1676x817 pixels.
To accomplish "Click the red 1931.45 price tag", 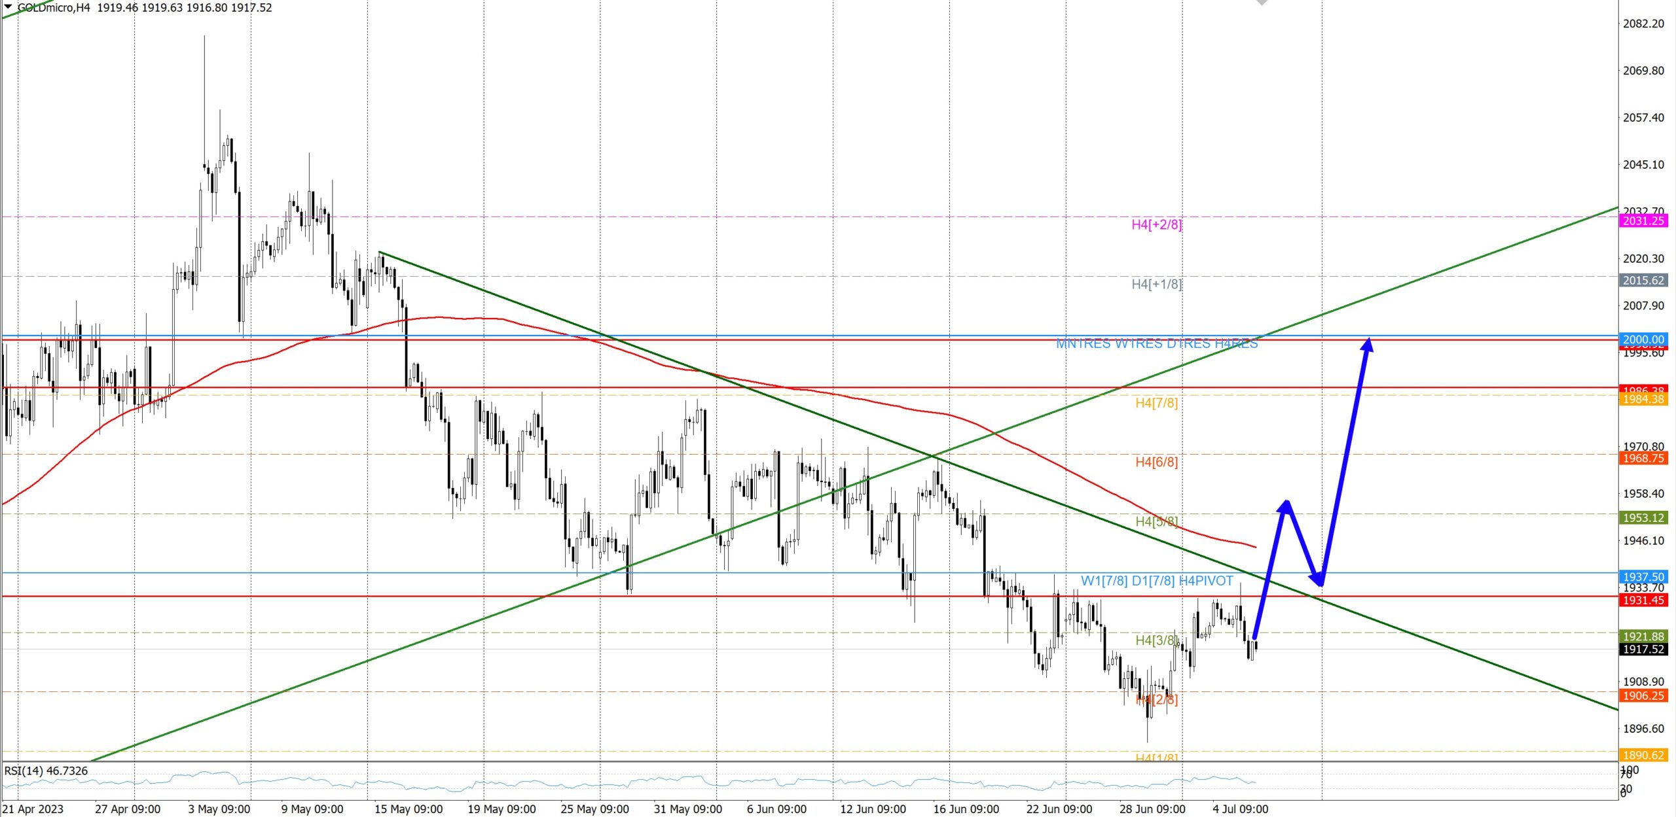I will point(1643,600).
